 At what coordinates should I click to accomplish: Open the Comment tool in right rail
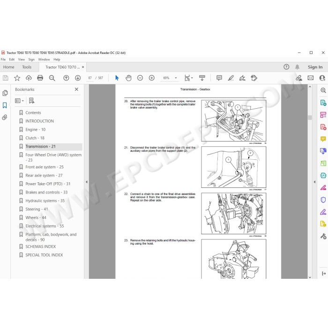pos(323,139)
